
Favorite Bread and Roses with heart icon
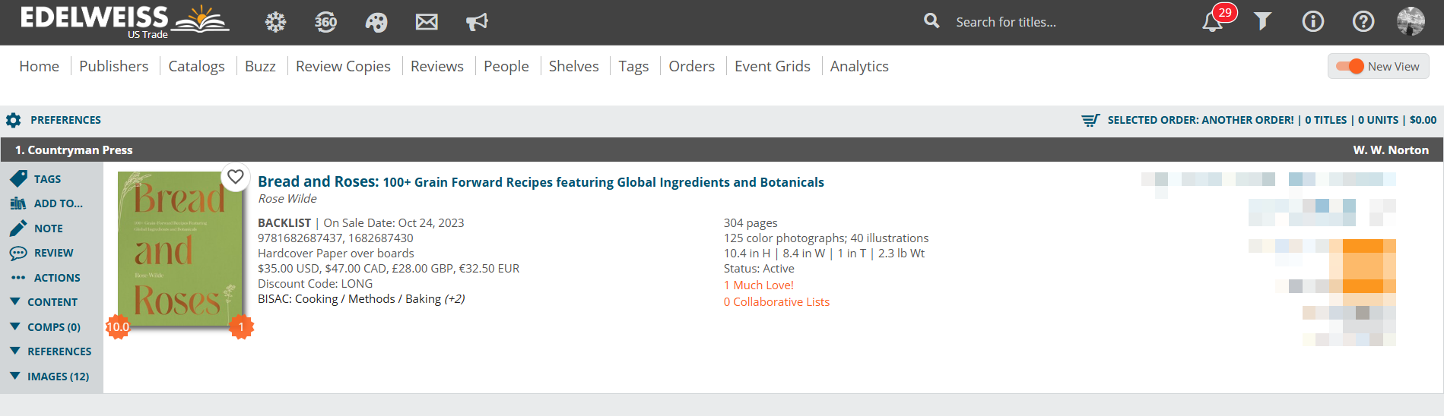(236, 177)
